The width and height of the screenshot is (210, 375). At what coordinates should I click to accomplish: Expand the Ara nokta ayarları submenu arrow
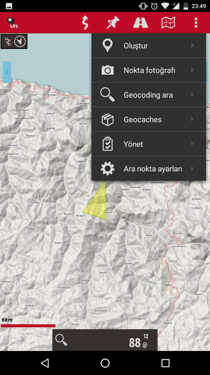[192, 168]
